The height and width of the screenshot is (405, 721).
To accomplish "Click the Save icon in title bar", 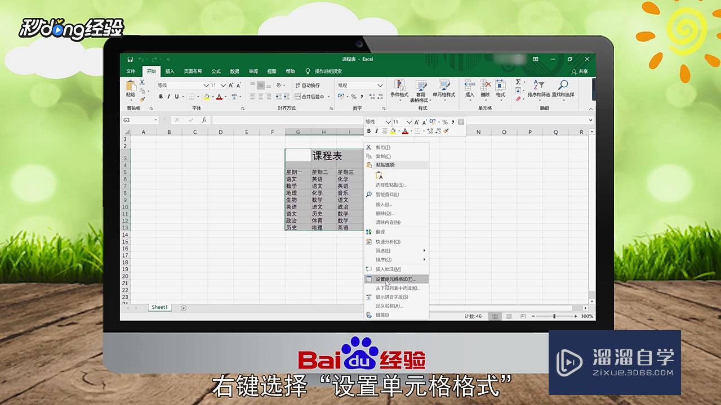I will pyautogui.click(x=130, y=59).
